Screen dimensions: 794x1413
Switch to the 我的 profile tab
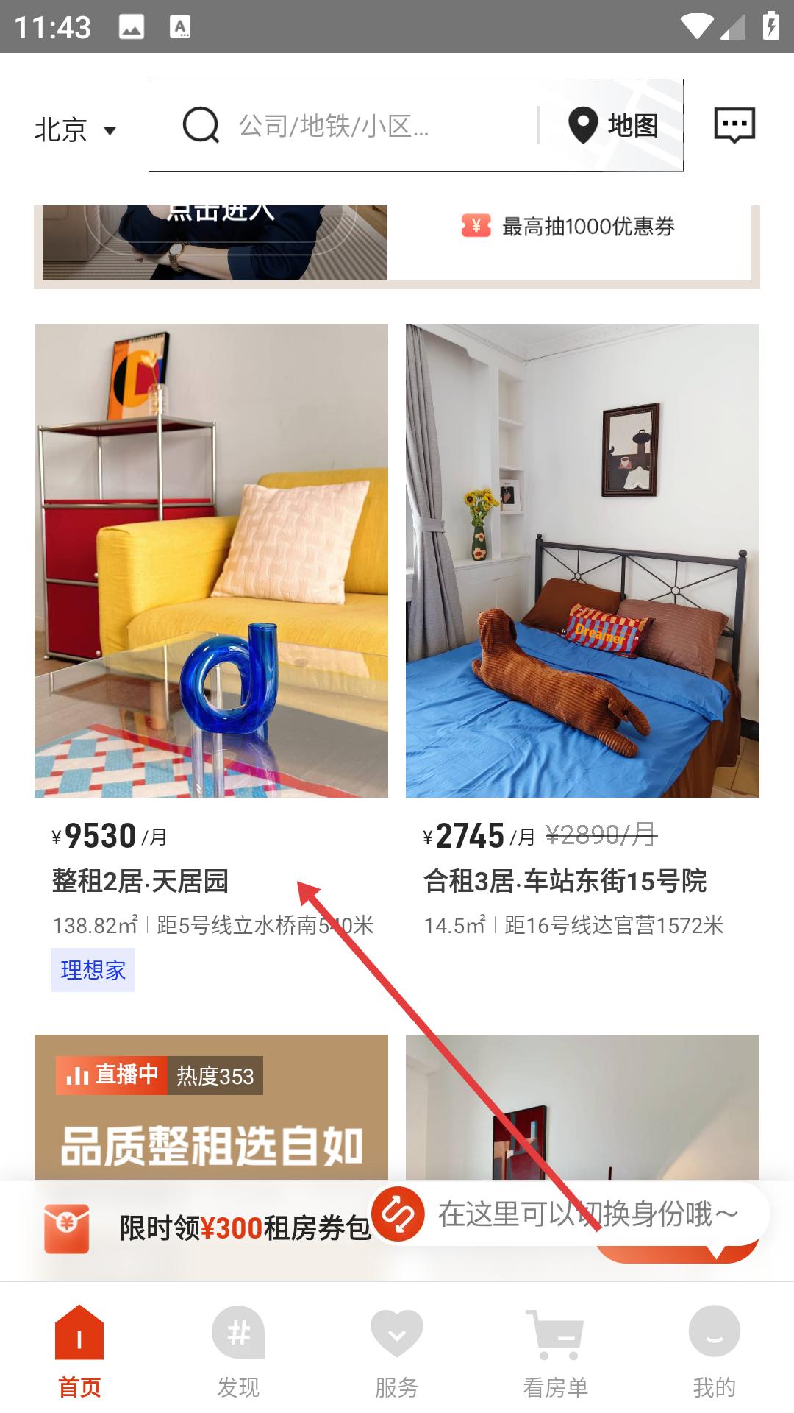tap(714, 1353)
